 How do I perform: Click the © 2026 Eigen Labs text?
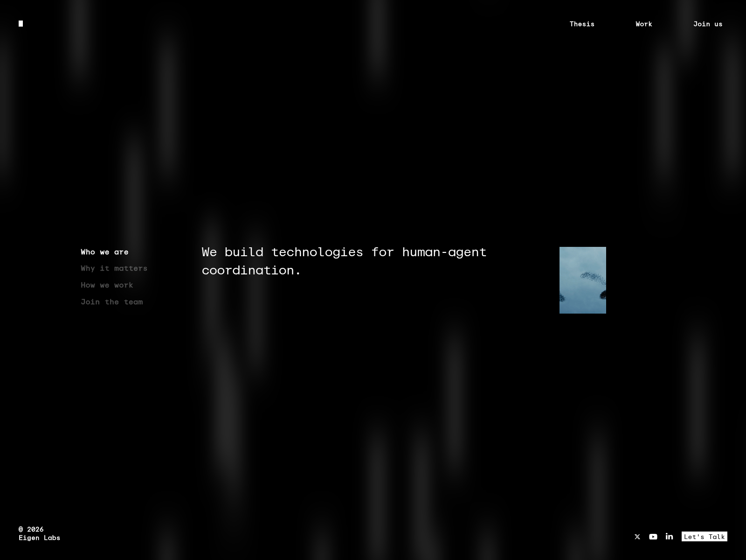click(x=39, y=533)
